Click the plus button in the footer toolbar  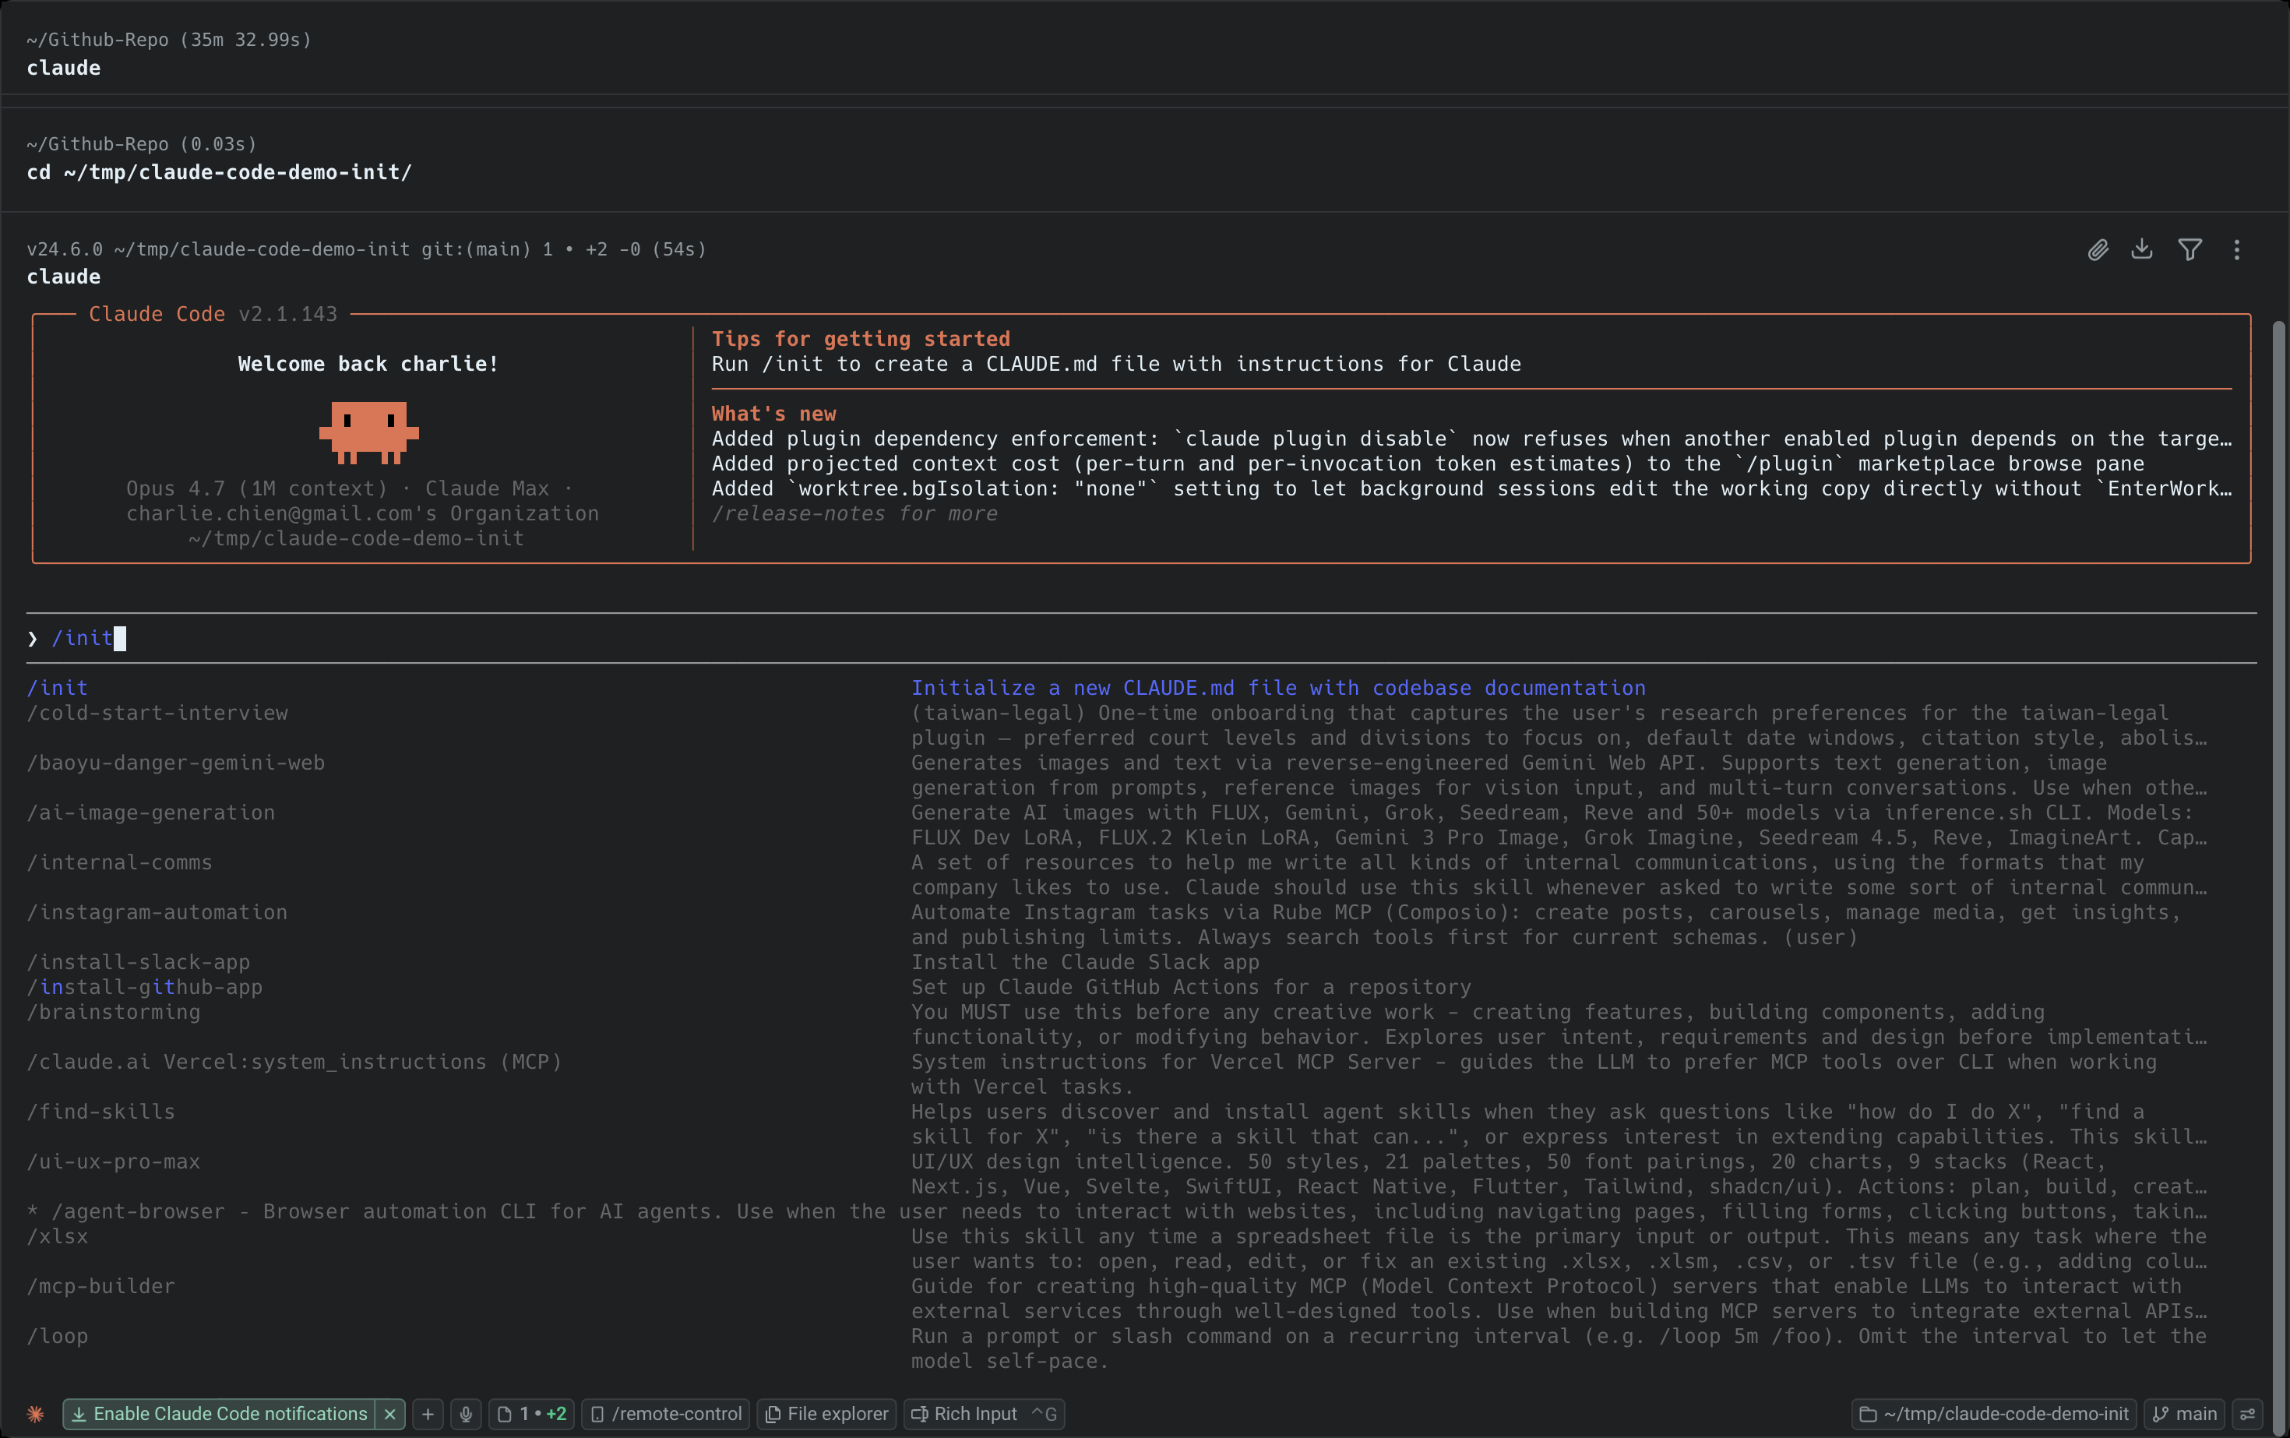428,1414
